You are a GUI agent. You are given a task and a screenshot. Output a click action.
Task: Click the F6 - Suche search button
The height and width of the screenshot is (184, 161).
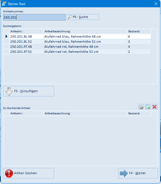(x=83, y=17)
